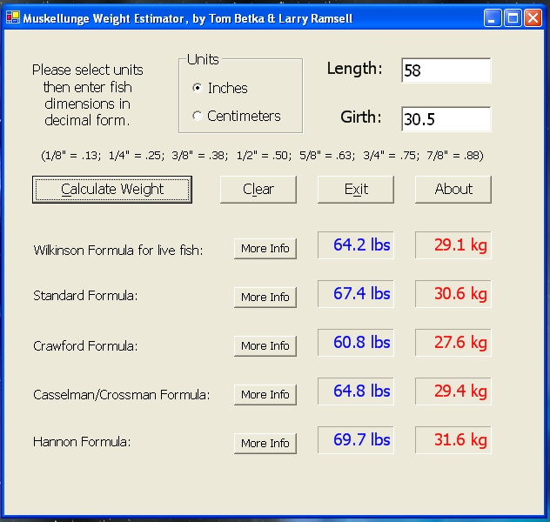Click the Wilkinson 64.2 lbs result box
This screenshot has height=522, width=550.
coord(356,246)
